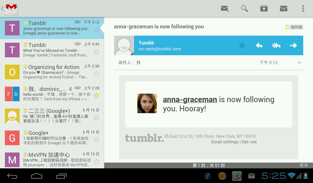Toggle star on Tumblr 上午 4:45 email
This screenshot has width=313, height=183.
pyautogui.click(x=96, y=52)
